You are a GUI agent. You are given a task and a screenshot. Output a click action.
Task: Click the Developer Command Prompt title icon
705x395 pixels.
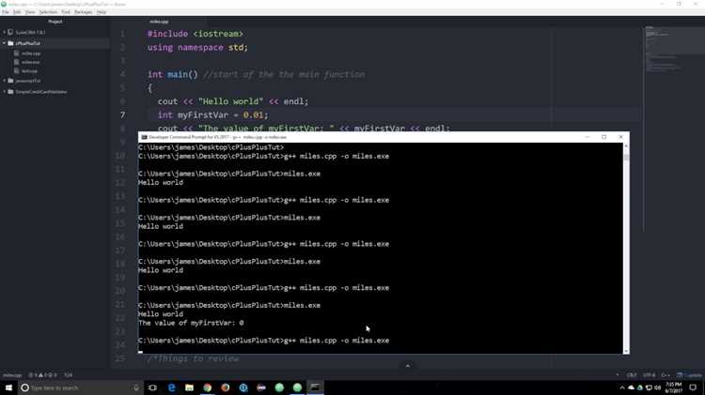click(144, 137)
